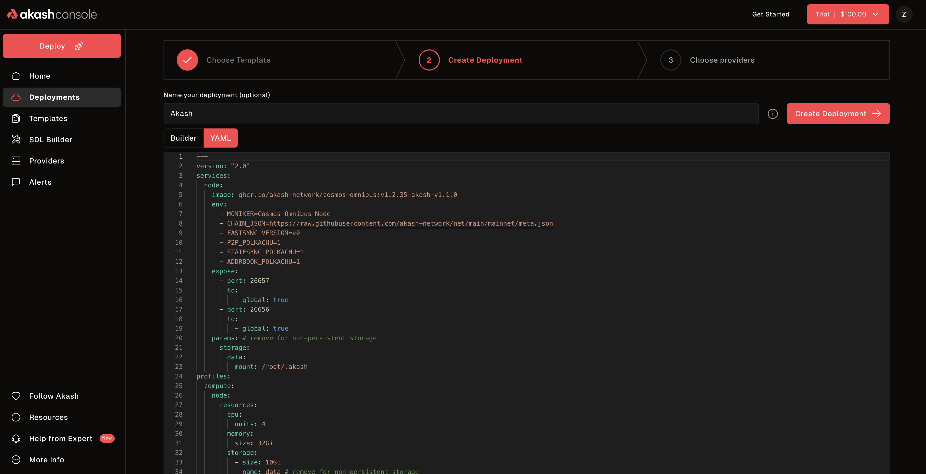Open Help from Expert headset icon
This screenshot has height=474, width=926.
click(x=16, y=438)
